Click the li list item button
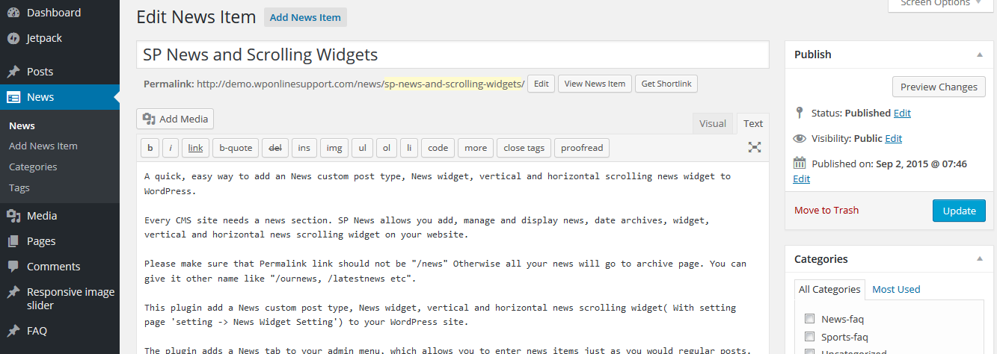The width and height of the screenshot is (997, 354). pos(409,148)
